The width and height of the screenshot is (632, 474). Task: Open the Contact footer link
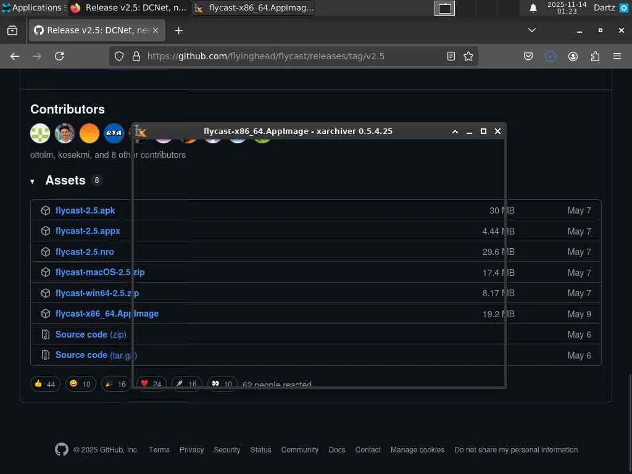[368, 450]
